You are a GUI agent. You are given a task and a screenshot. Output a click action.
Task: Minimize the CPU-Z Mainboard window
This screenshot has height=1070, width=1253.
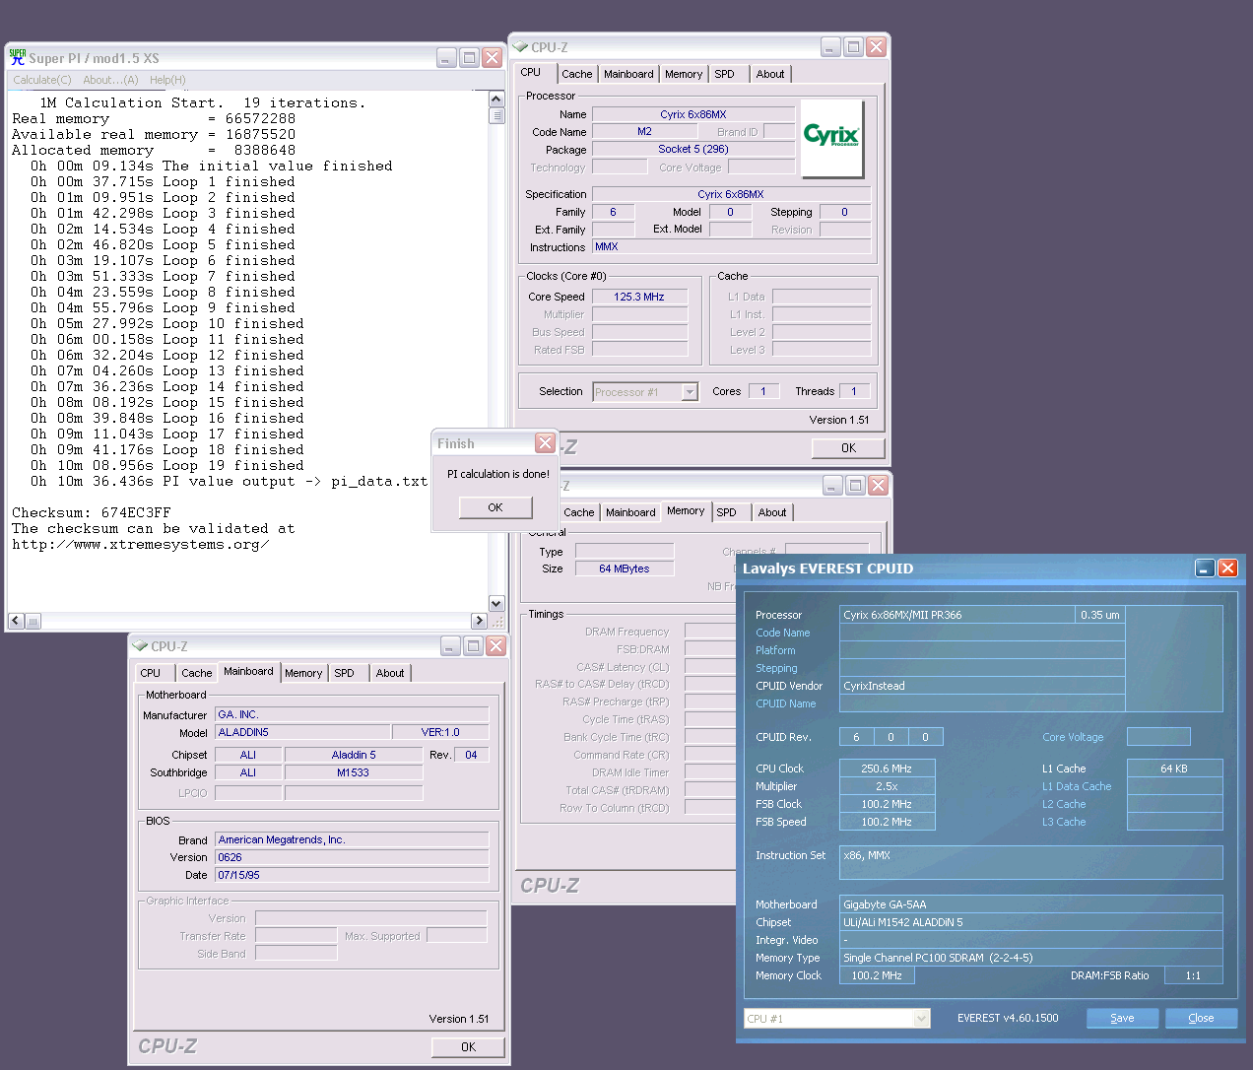[x=450, y=645]
